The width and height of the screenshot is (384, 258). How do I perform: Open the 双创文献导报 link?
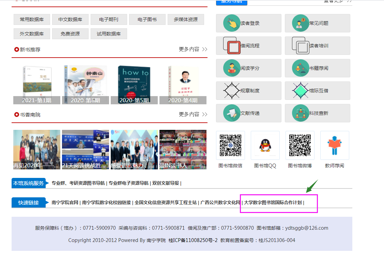165,183
